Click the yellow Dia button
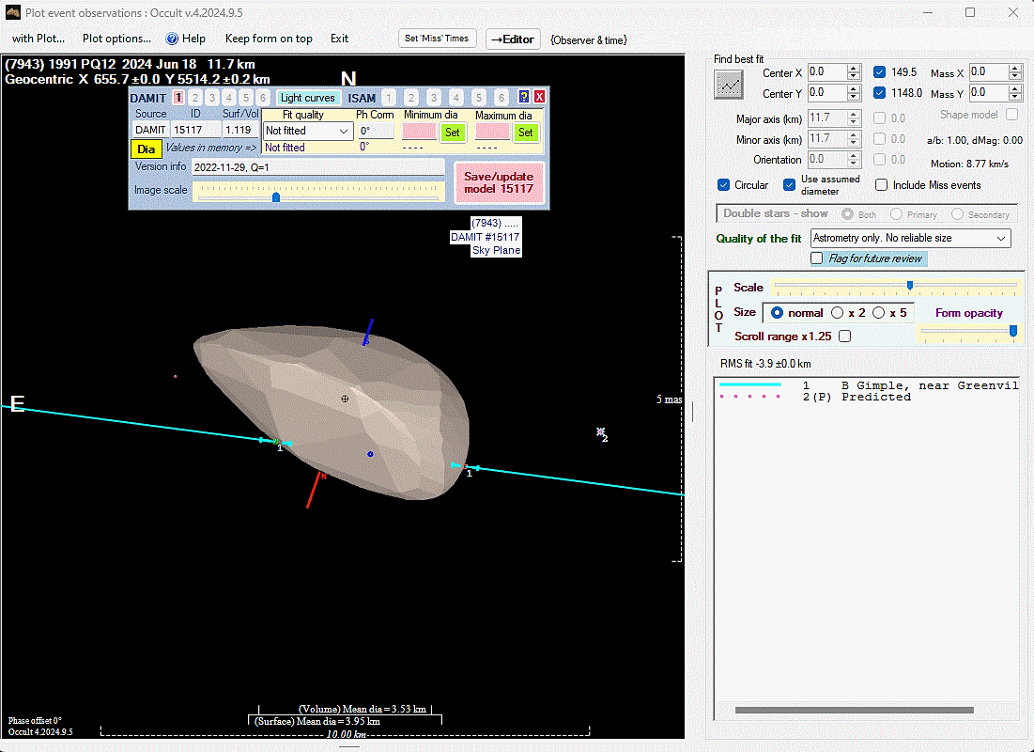Image resolution: width=1034 pixels, height=752 pixels. (x=146, y=149)
